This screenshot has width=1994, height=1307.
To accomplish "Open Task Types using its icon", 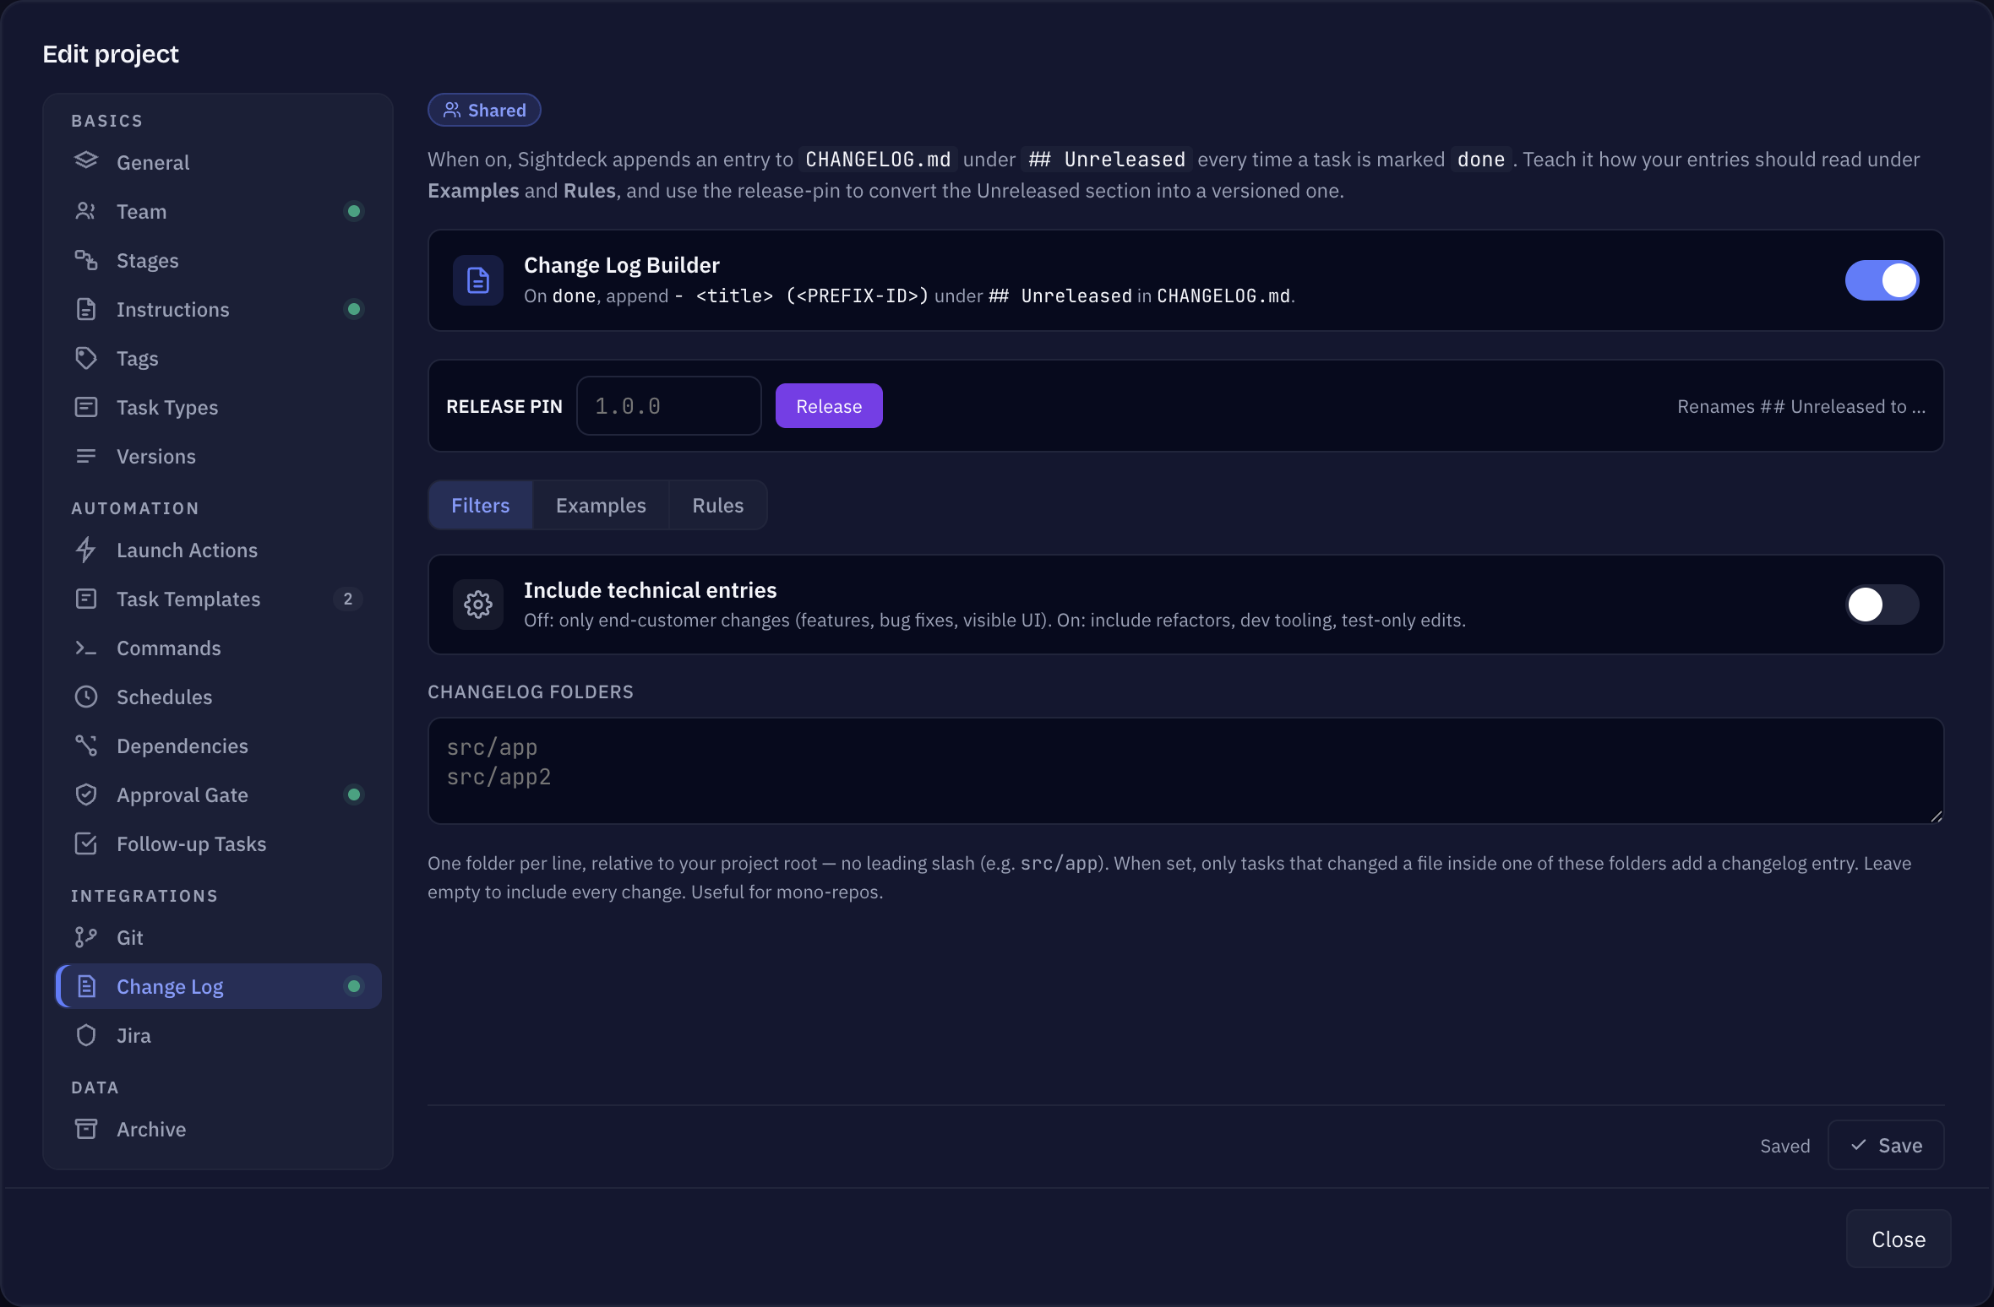I will point(86,407).
